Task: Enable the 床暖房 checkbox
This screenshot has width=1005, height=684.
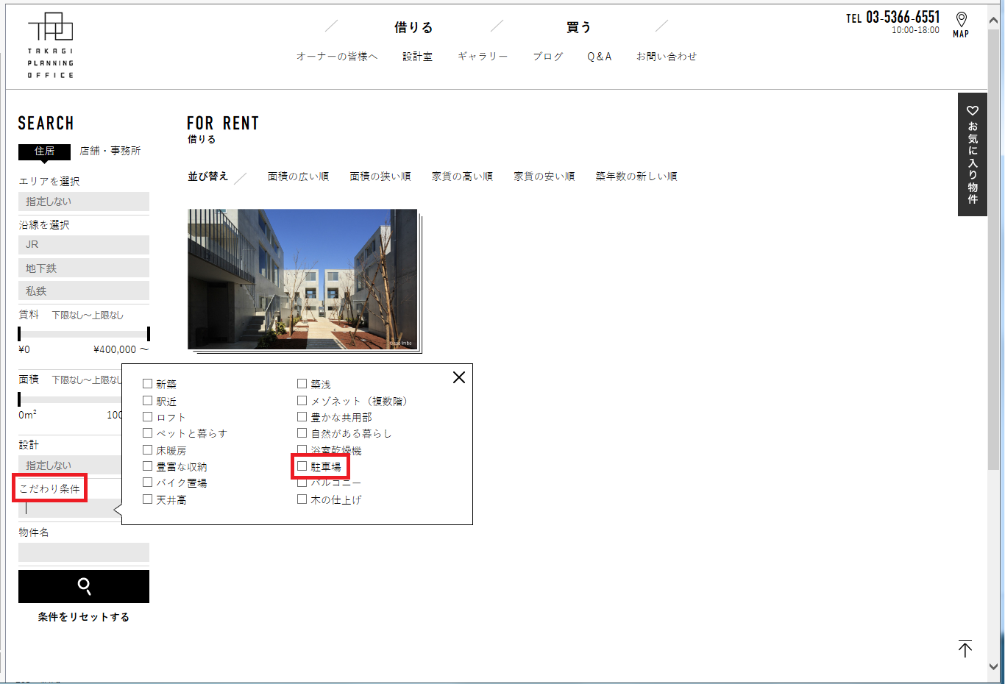Action: (147, 450)
